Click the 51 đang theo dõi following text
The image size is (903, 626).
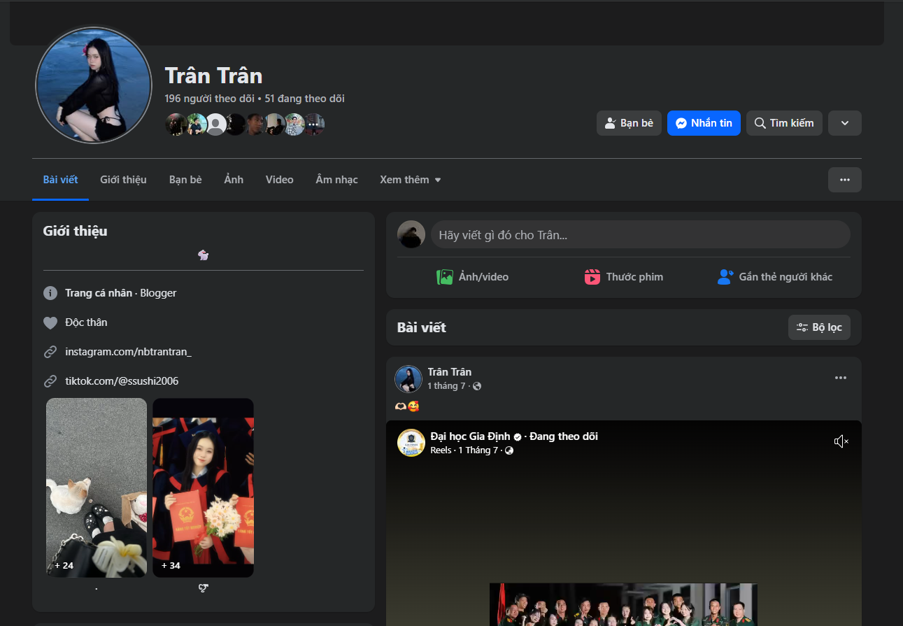(305, 99)
